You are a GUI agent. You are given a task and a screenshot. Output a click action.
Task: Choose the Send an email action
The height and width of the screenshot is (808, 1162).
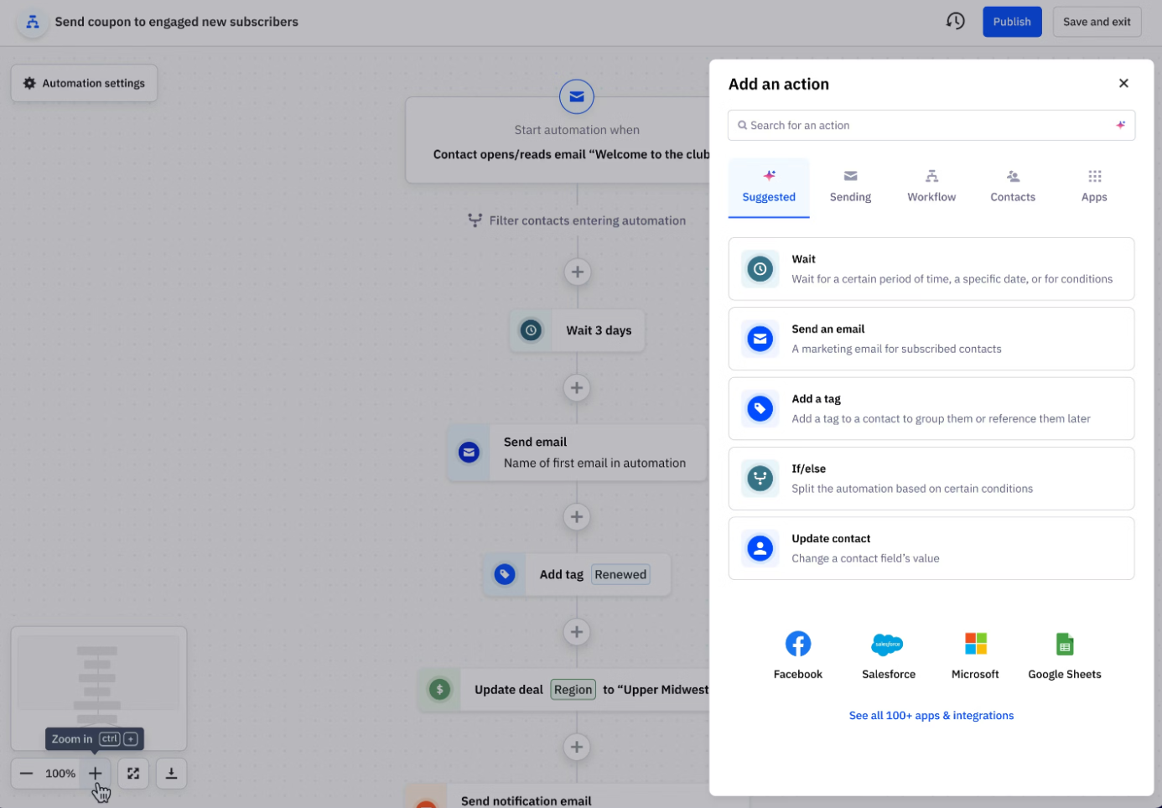[931, 339]
